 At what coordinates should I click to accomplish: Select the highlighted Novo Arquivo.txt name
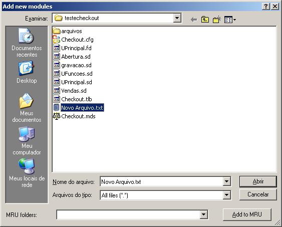[x=82, y=108]
